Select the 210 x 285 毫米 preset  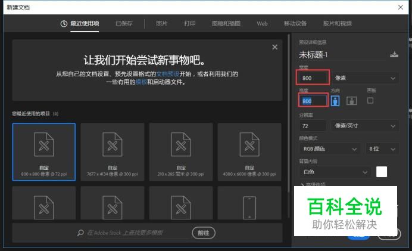pyautogui.click(x=181, y=152)
